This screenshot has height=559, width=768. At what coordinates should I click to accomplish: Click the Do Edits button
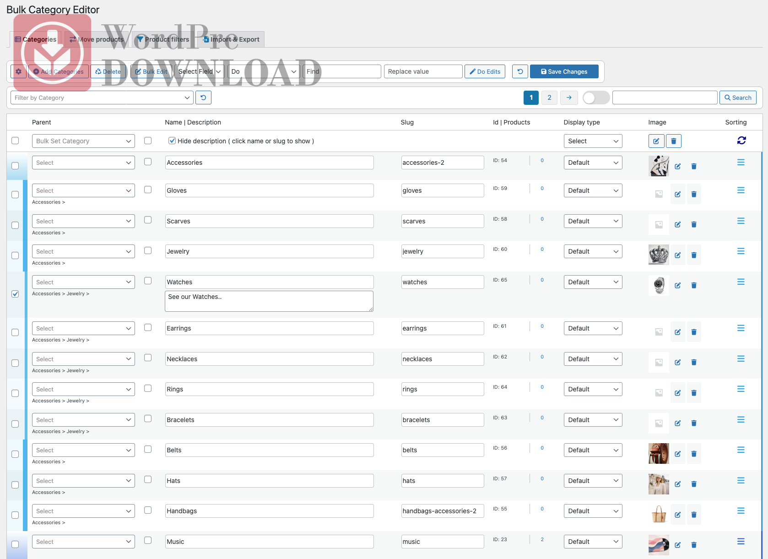[485, 71]
